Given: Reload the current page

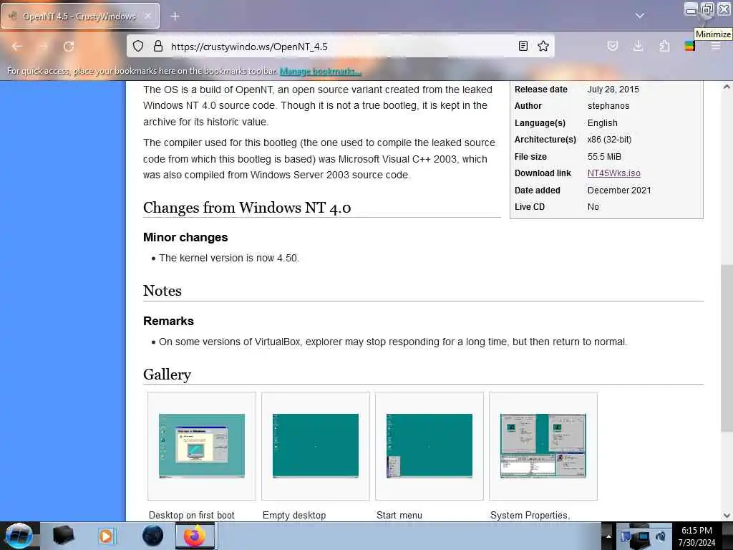Looking at the screenshot, I should (69, 47).
